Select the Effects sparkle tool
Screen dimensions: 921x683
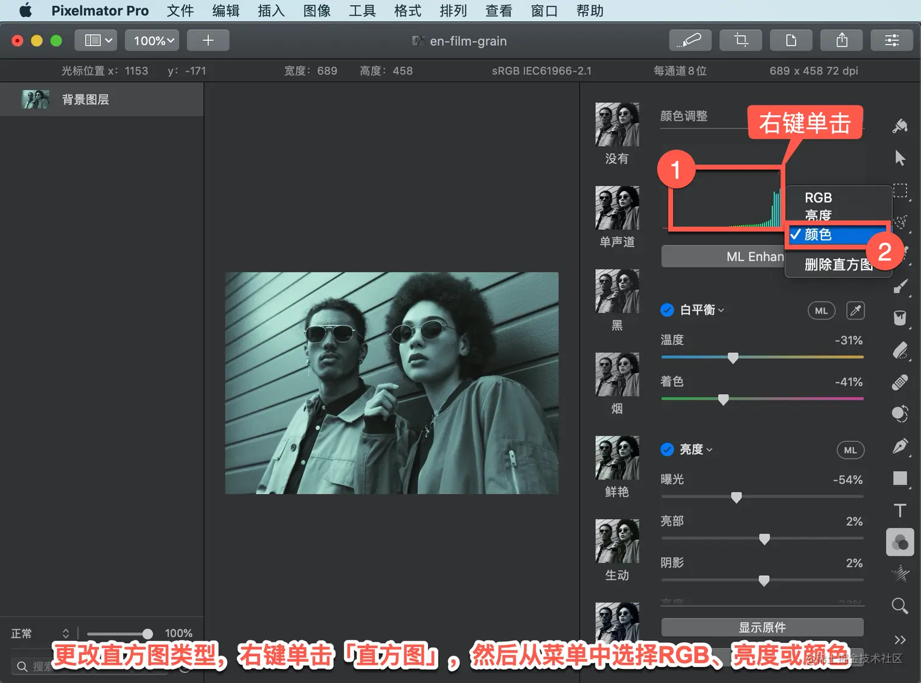900,573
